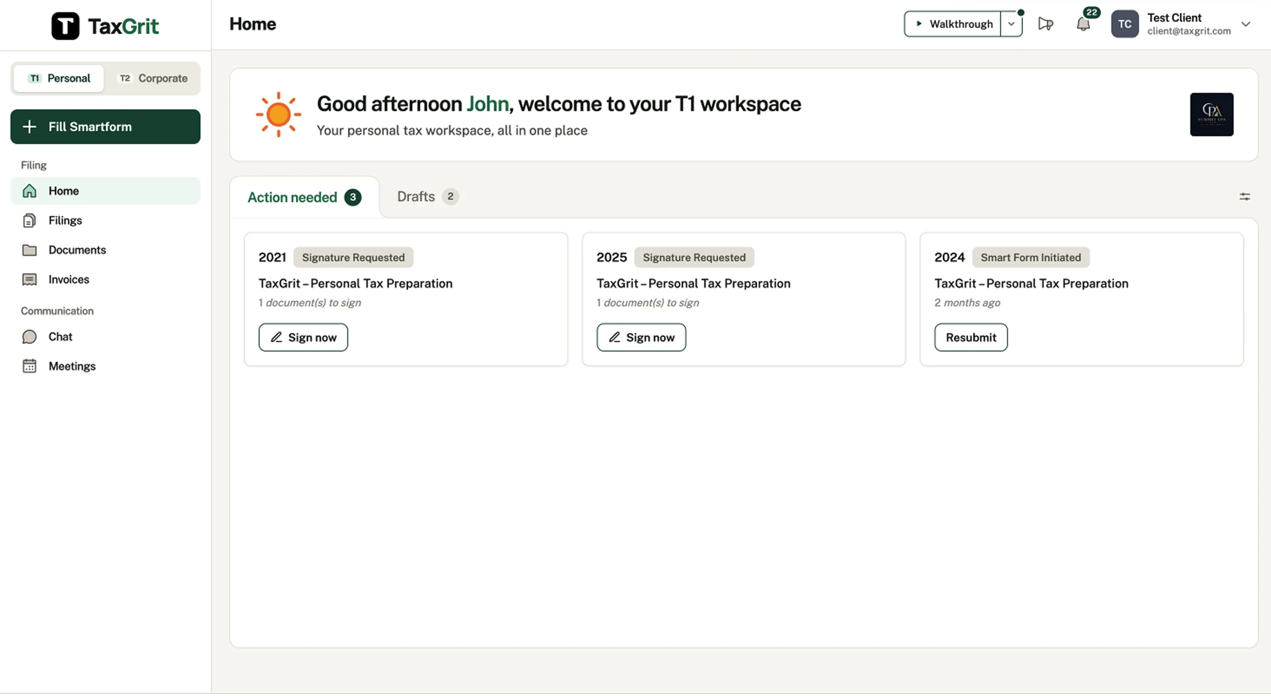Image resolution: width=1271 pixels, height=696 pixels.
Task: Click the Filings document icon
Action: click(30, 220)
